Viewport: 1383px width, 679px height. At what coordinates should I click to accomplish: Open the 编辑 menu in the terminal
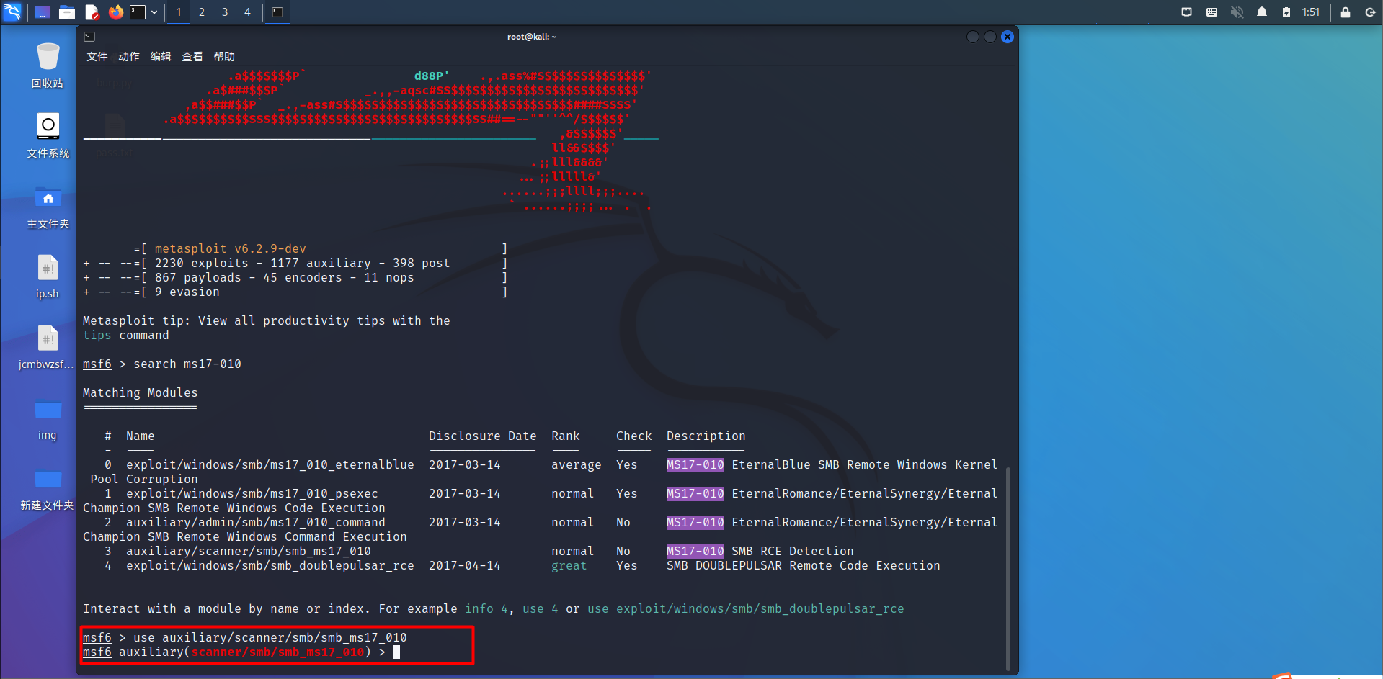[161, 57]
